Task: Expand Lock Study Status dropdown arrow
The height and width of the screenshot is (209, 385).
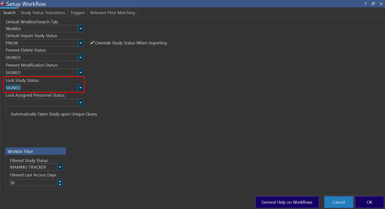Action: point(80,88)
